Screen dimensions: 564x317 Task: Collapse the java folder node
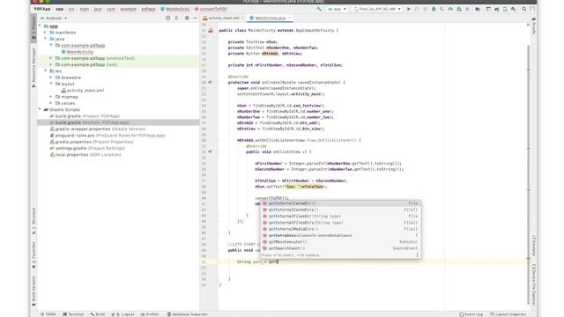pos(46,39)
